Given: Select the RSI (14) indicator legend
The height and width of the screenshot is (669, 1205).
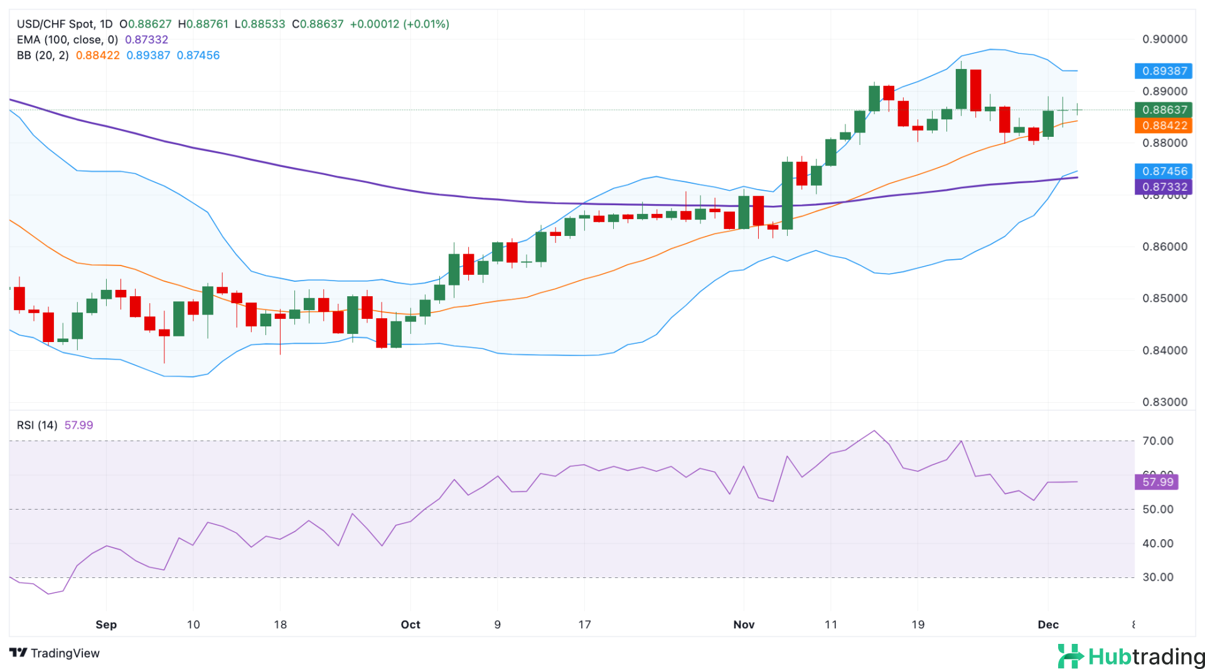Looking at the screenshot, I should click(37, 425).
